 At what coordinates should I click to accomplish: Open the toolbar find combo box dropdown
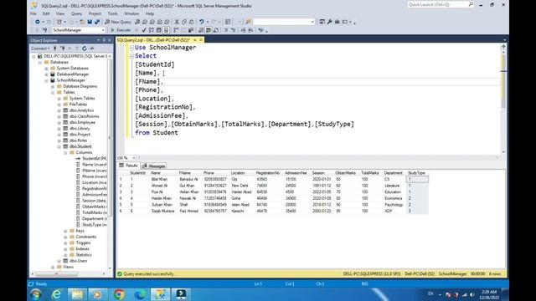312,22
